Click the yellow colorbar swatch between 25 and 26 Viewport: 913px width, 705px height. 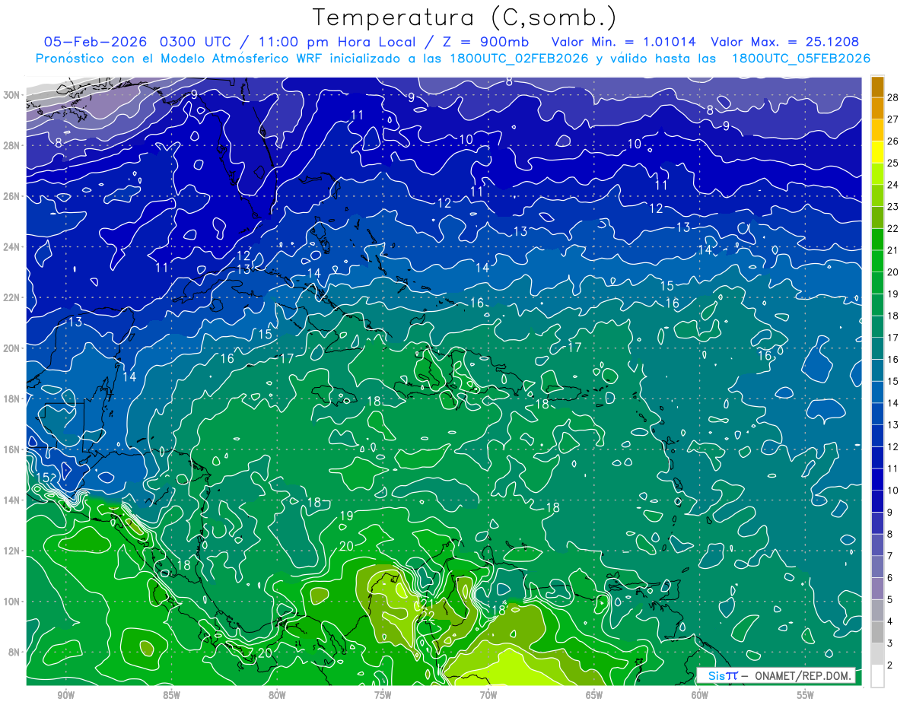pyautogui.click(x=878, y=152)
